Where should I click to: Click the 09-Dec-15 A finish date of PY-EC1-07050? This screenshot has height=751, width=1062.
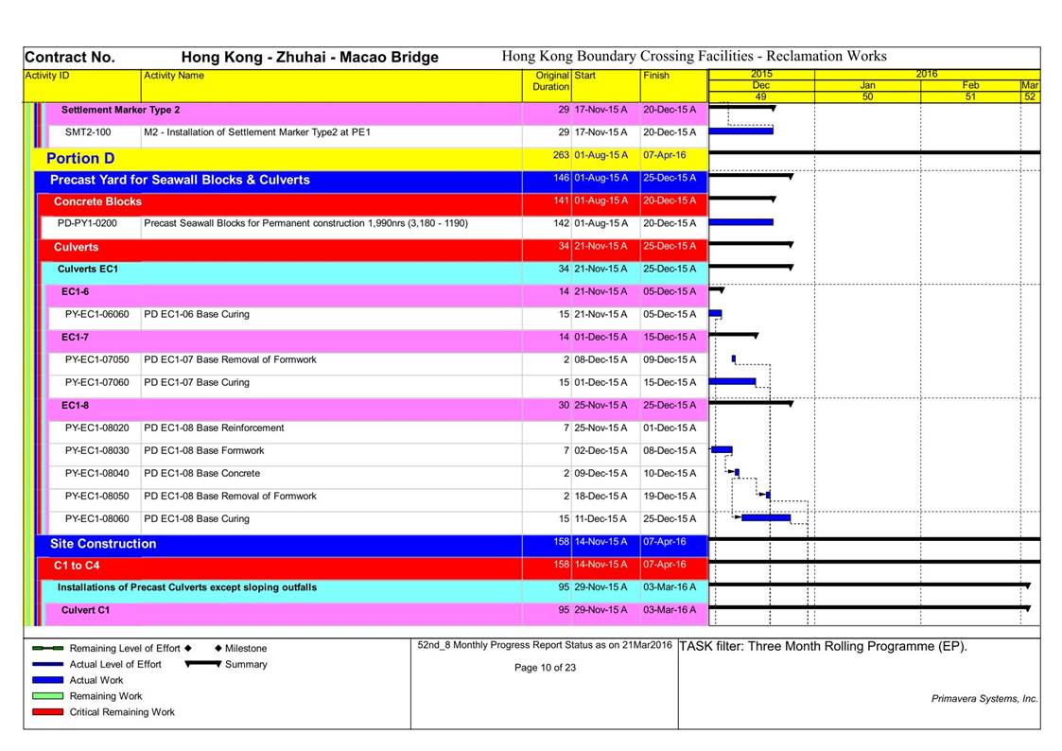point(670,359)
